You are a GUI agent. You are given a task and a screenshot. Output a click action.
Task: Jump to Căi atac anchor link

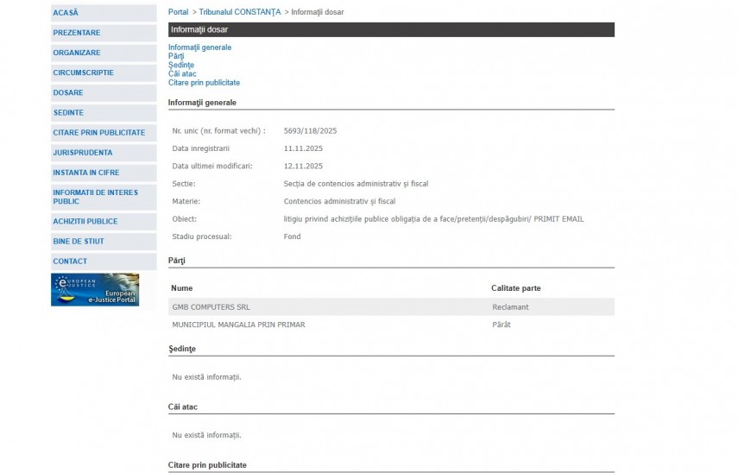[182, 74]
